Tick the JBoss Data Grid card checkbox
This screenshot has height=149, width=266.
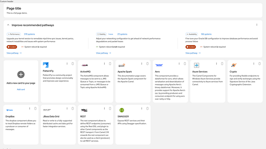[72, 109]
